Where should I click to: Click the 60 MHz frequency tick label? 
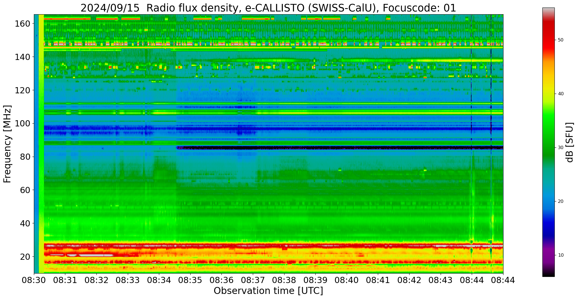click(x=25, y=190)
